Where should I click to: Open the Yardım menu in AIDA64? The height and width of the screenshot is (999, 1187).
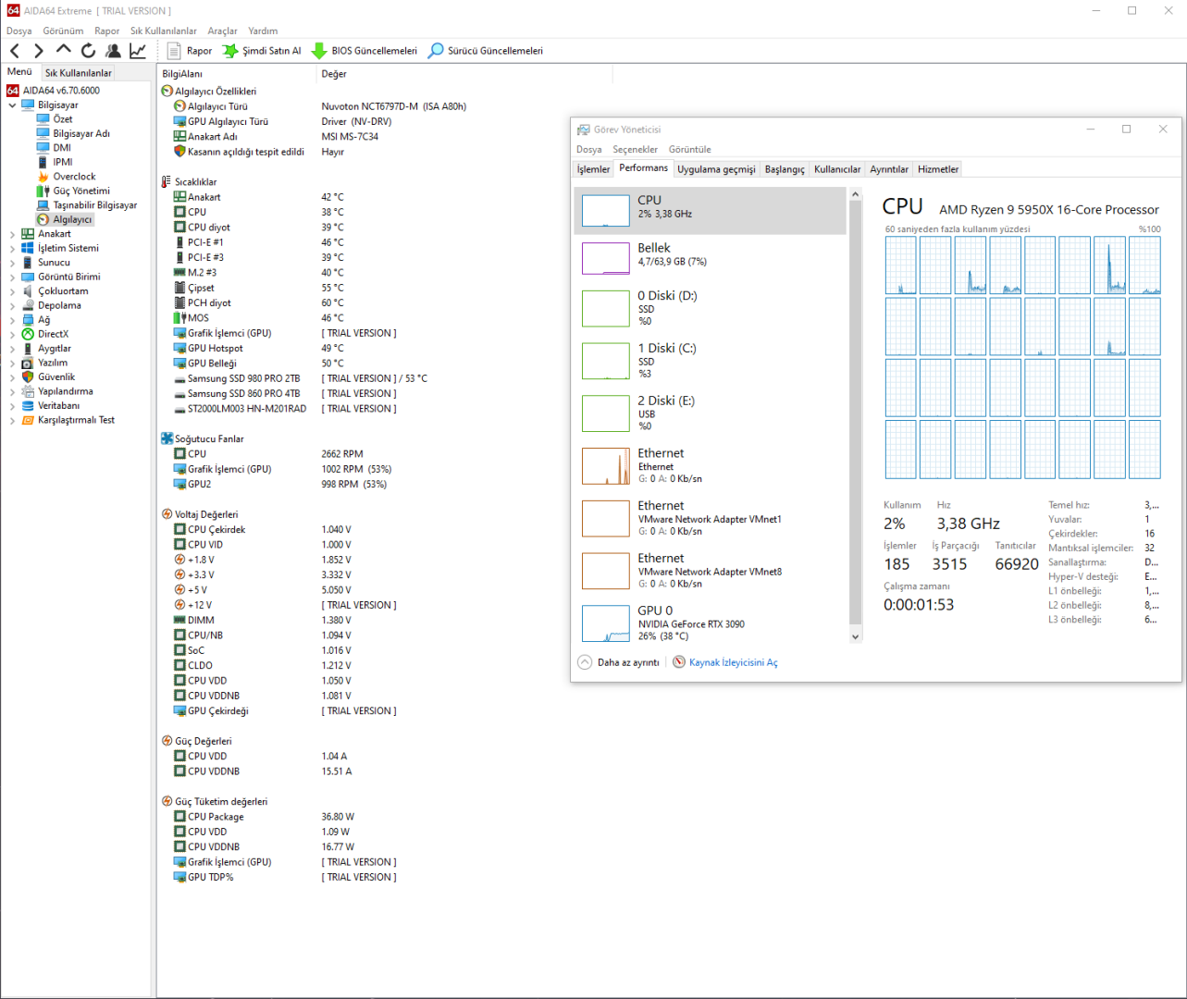click(x=263, y=31)
